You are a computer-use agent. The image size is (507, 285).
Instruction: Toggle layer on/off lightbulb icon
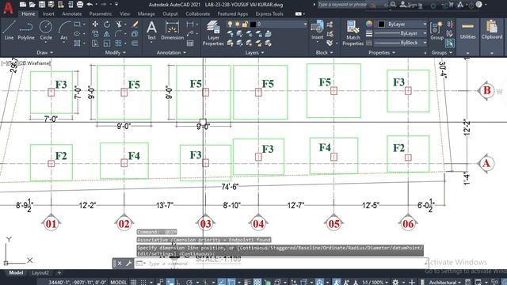[230, 25]
